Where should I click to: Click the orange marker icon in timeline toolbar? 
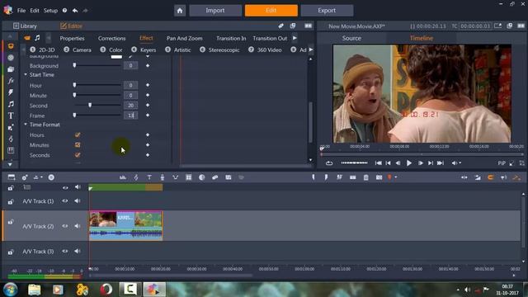pyautogui.click(x=389, y=177)
